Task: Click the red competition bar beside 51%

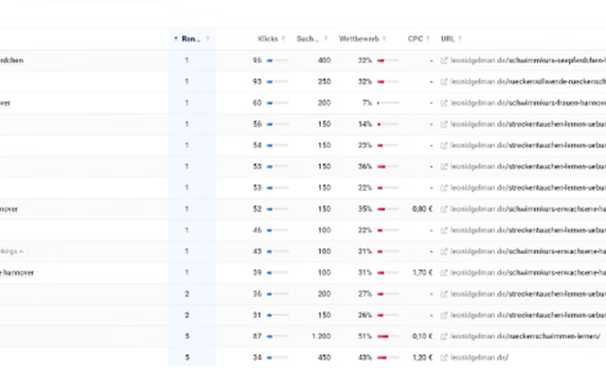Action: [x=388, y=336]
